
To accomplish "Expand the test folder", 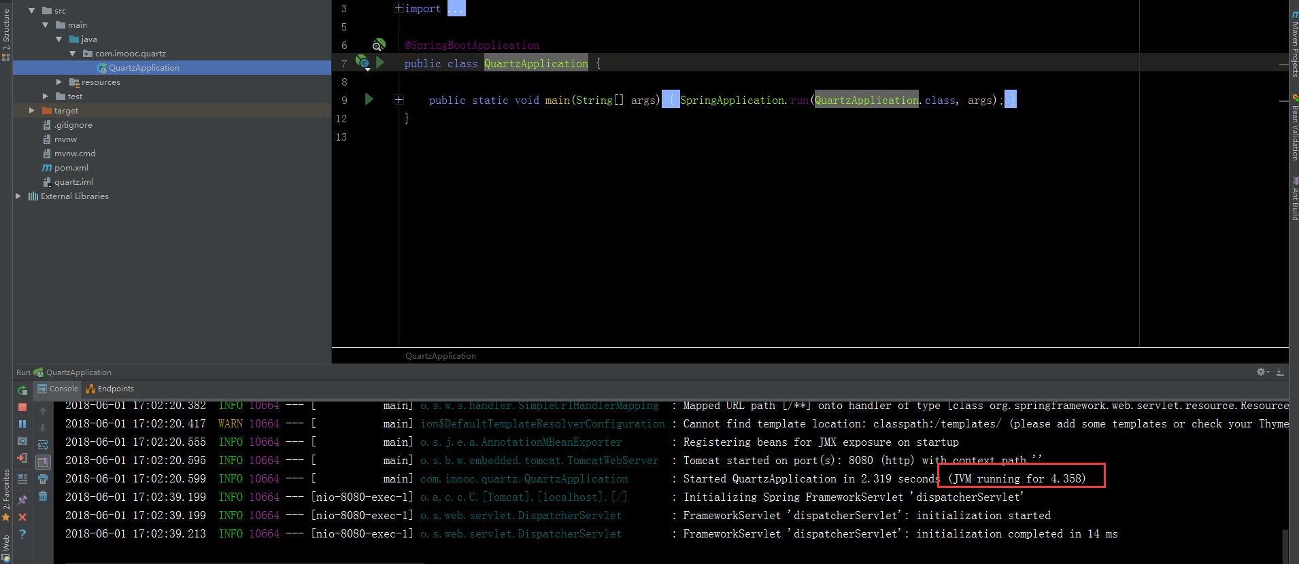I will click(x=46, y=96).
